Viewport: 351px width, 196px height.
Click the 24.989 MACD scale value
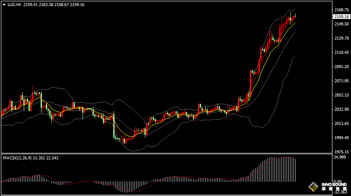[341, 157]
